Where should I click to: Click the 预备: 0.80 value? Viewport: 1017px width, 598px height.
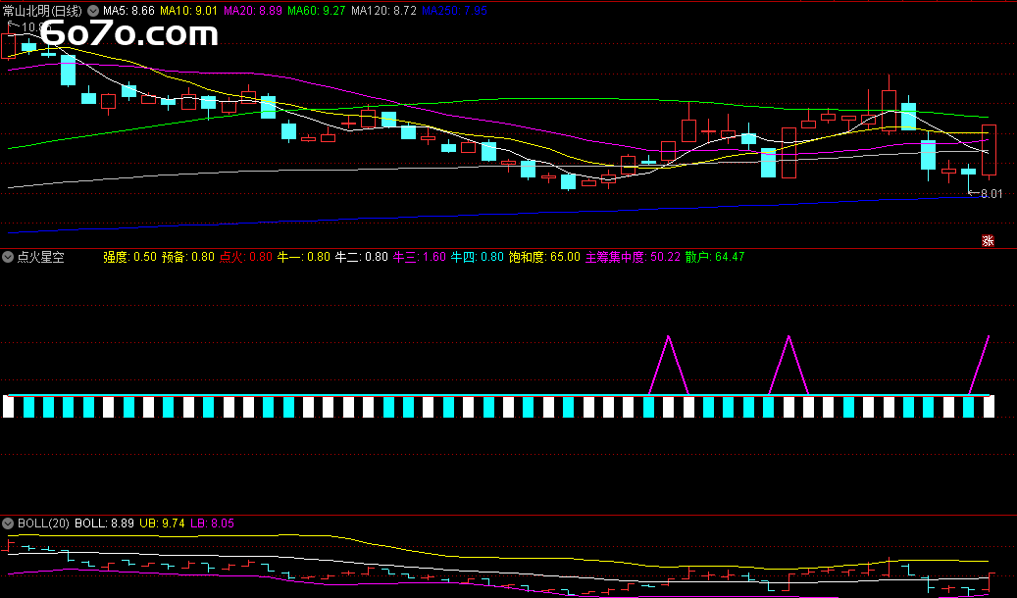click(187, 257)
